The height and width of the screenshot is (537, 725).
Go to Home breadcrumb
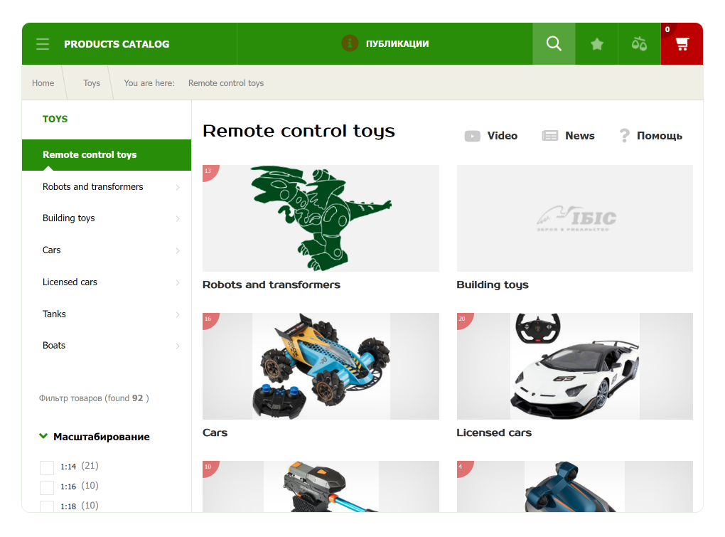point(43,83)
